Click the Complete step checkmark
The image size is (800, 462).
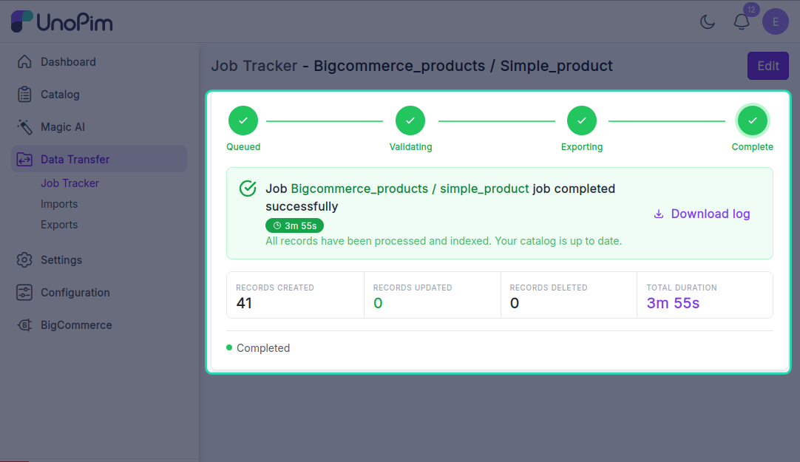753,120
